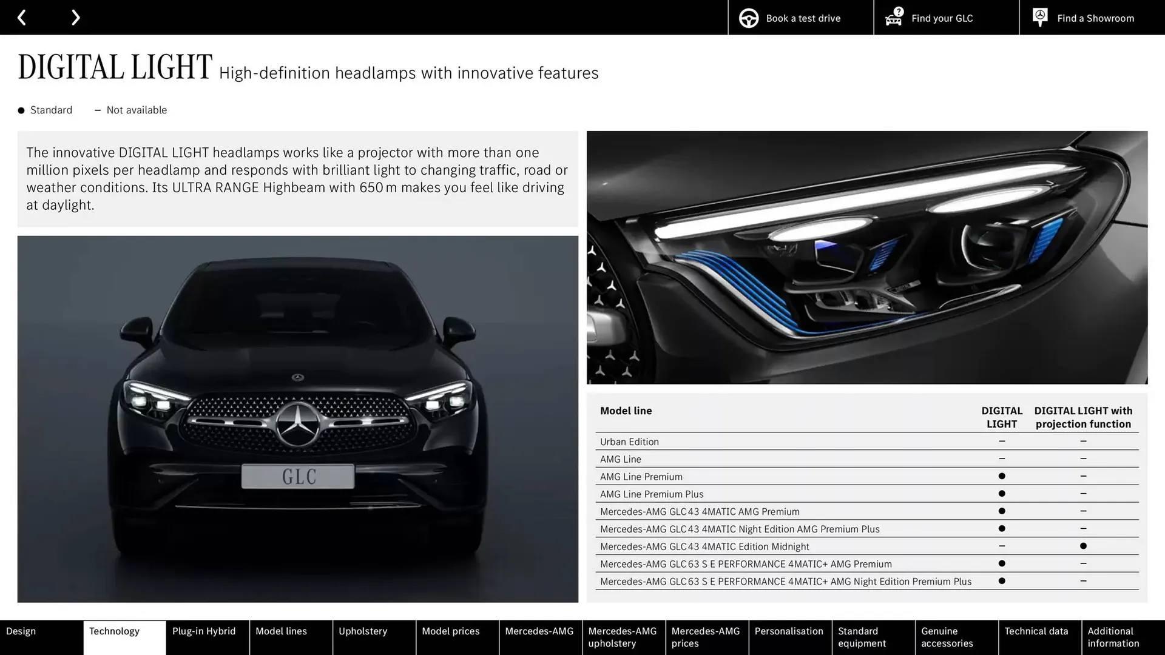
Task: Open the Model lines tab
Action: point(291,637)
